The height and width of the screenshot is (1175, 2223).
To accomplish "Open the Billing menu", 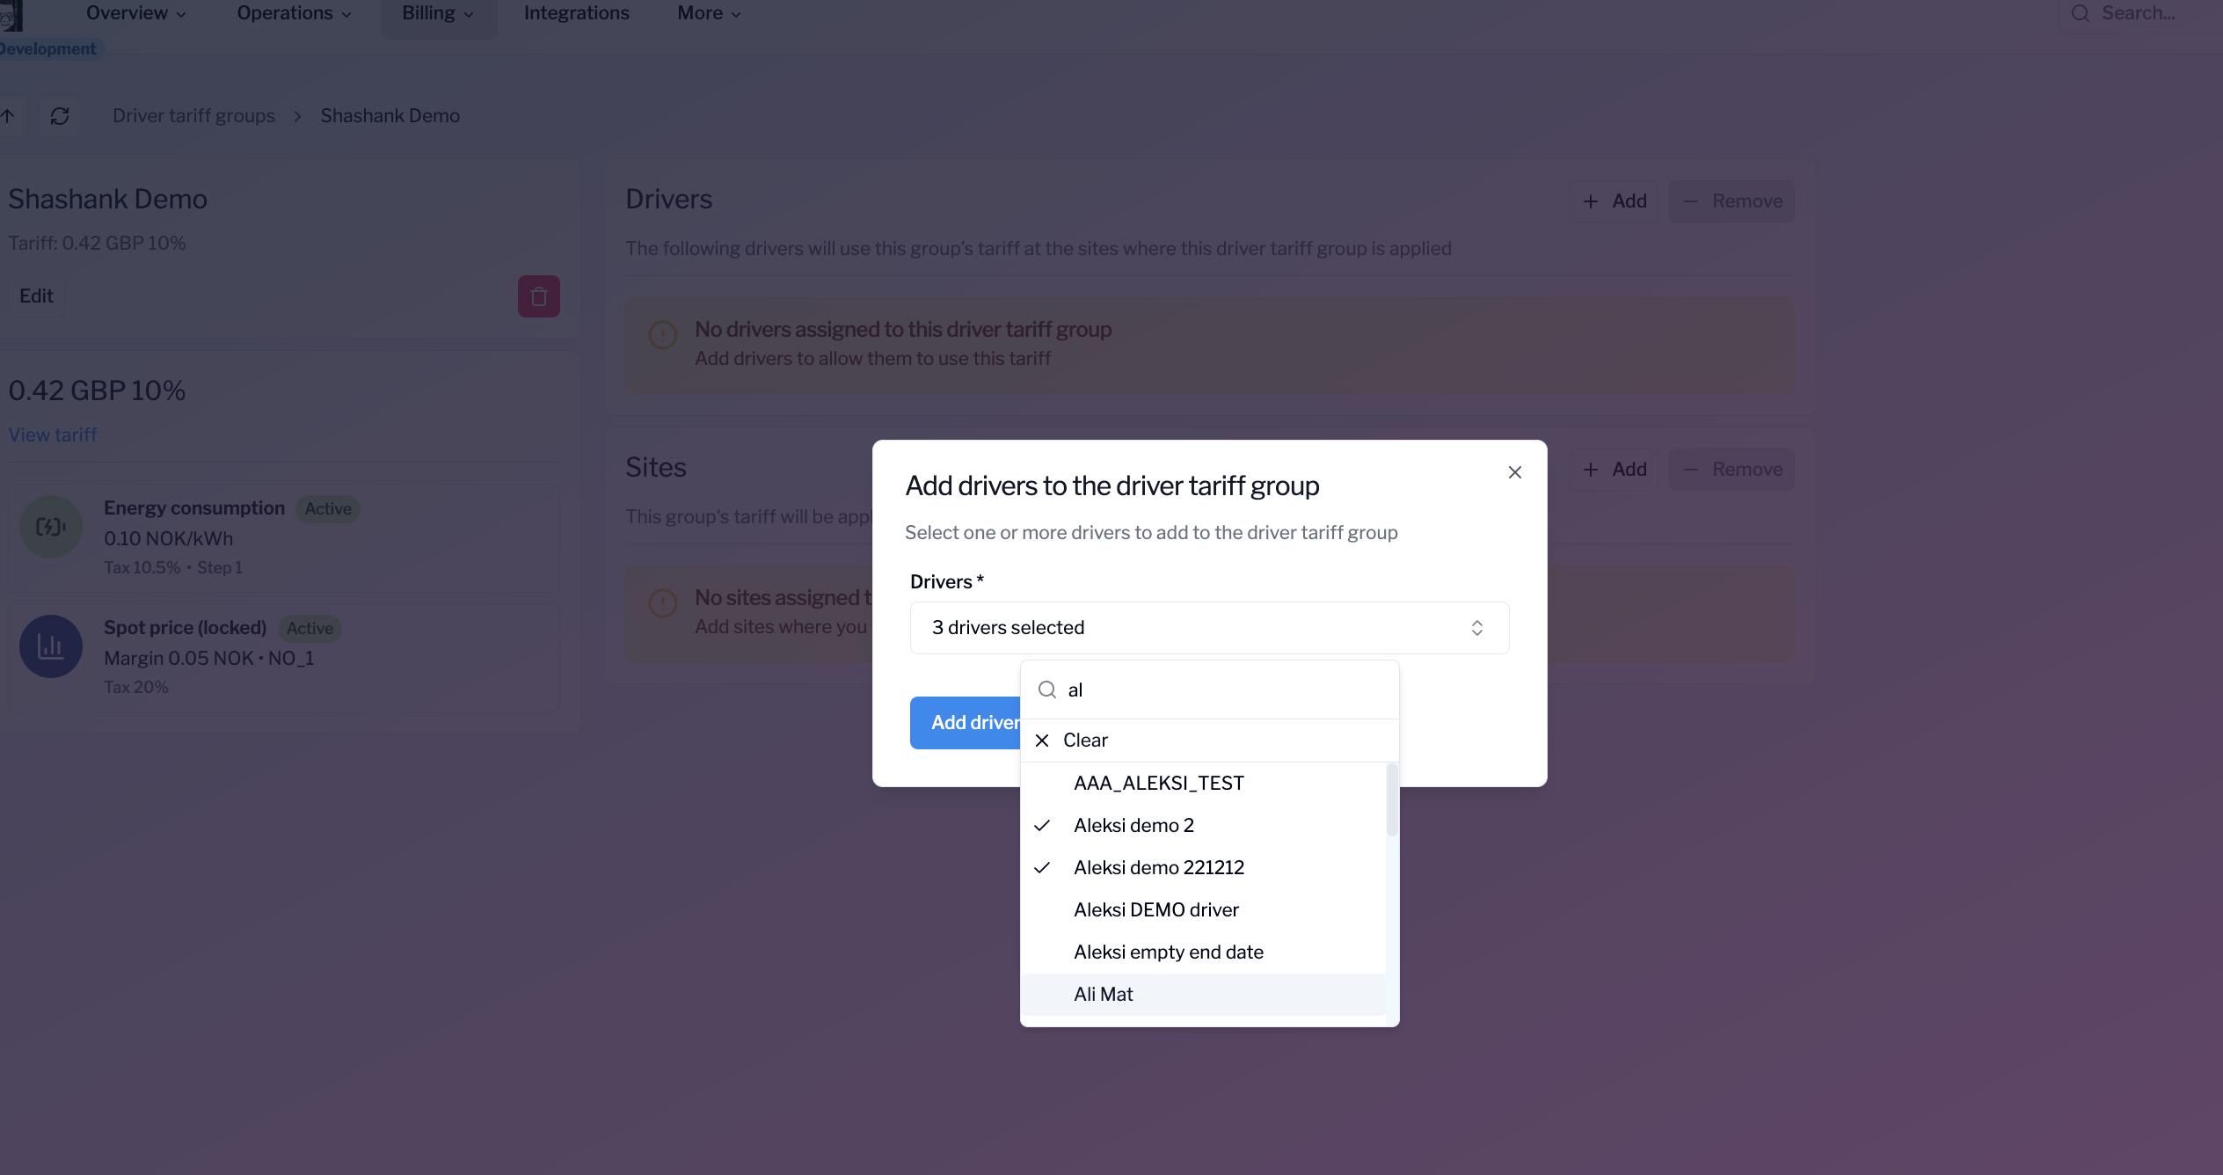I will click(438, 13).
